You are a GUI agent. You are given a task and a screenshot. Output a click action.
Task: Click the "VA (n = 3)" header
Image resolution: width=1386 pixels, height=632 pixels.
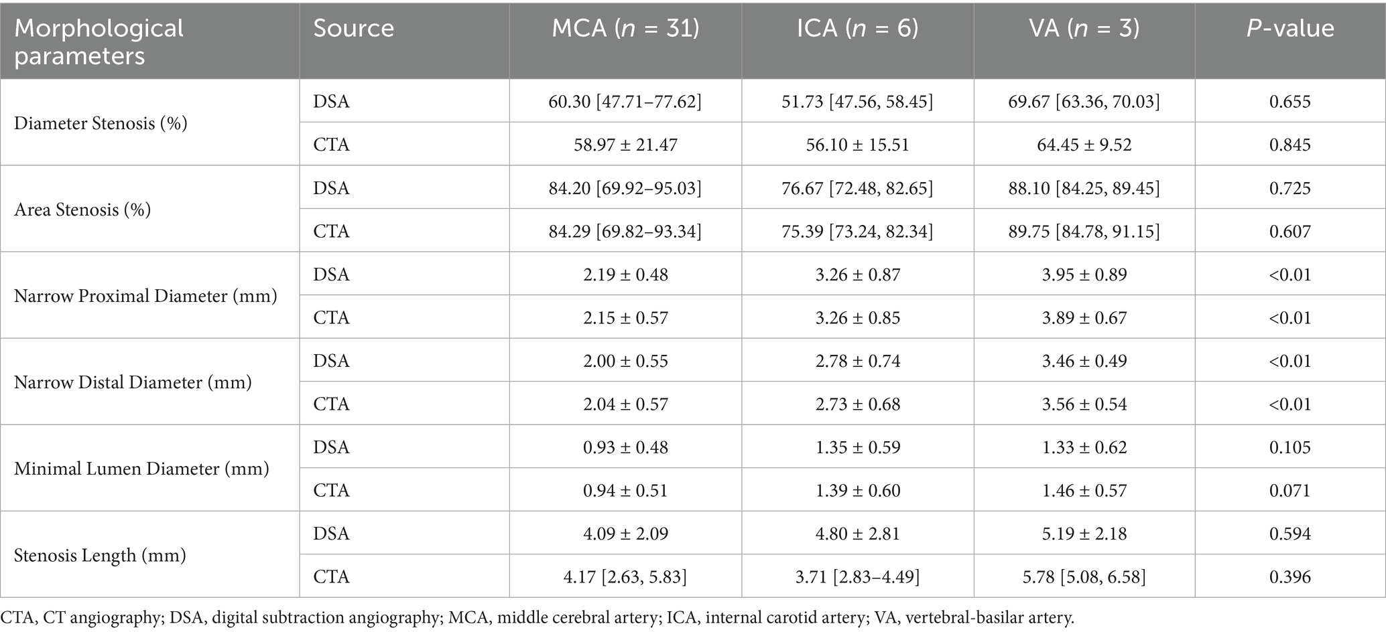(1084, 28)
